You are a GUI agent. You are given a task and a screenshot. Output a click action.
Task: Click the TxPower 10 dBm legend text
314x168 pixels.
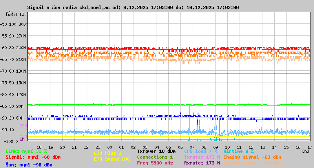pyautogui.click(x=156, y=151)
